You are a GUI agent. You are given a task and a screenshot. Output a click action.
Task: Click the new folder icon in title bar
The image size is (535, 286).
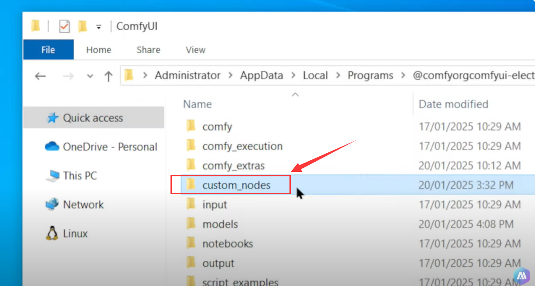[83, 27]
